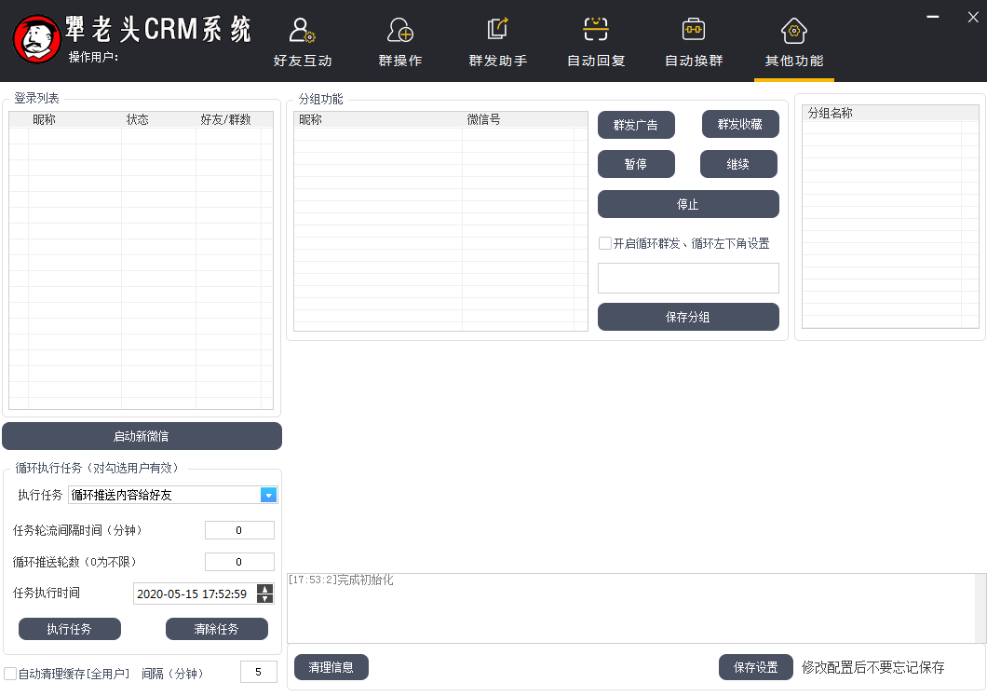Open the 群操作 group operations icon
The width and height of the screenshot is (987, 696).
[x=400, y=31]
